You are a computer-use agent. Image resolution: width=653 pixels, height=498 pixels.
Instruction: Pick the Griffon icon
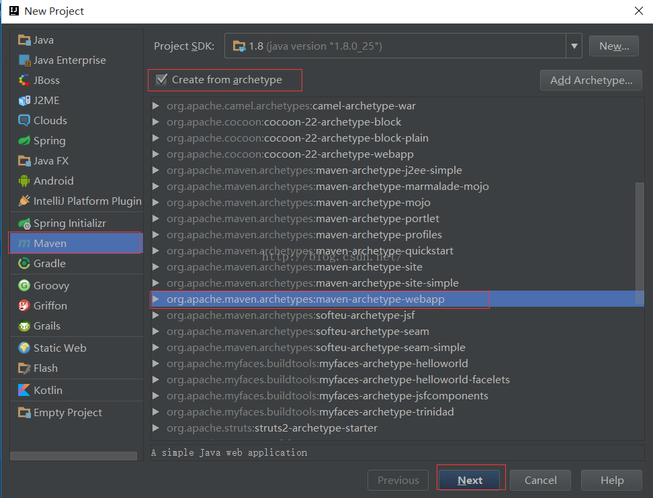(24, 306)
